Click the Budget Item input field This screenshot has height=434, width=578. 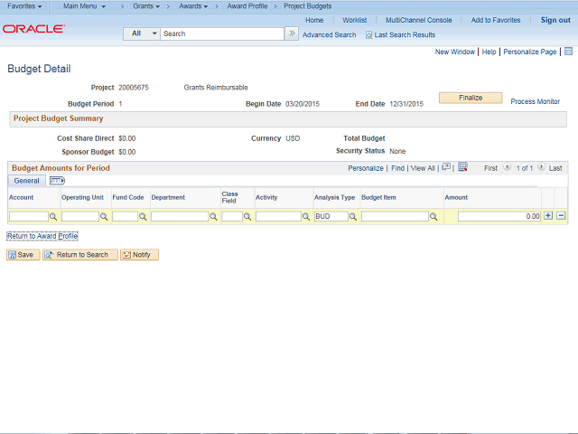[395, 216]
